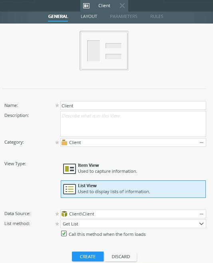Click the List View icon
Image resolution: width=213 pixels, height=263 pixels.
click(x=70, y=189)
